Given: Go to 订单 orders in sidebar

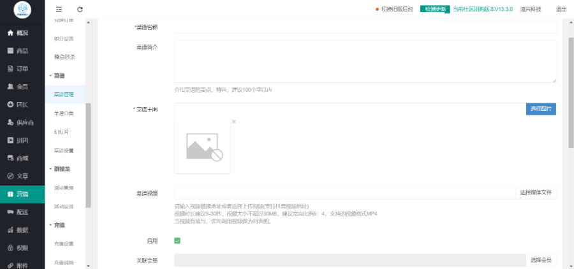Looking at the screenshot, I should (x=22, y=68).
